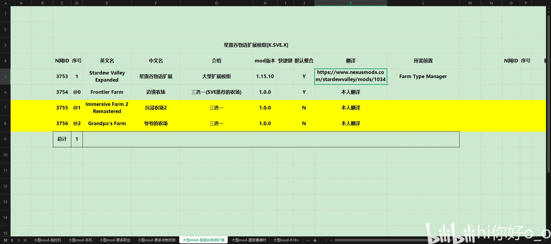Click the previous sheet arrow

(x=12, y=240)
